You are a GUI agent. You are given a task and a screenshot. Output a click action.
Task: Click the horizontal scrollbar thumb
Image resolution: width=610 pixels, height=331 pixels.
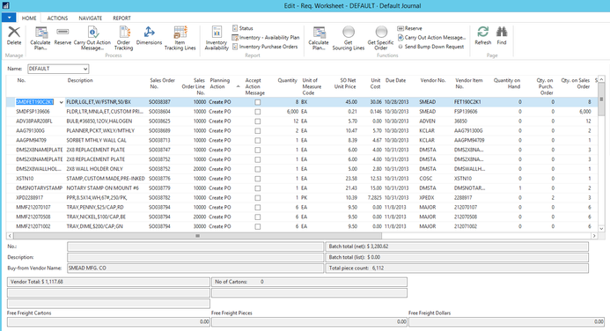[198, 236]
